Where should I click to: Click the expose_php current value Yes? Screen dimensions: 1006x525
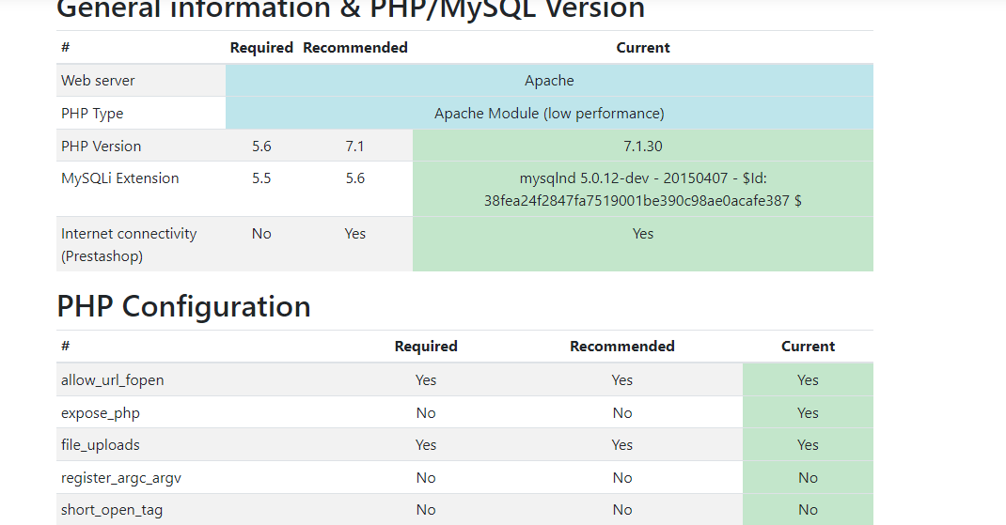[x=808, y=412]
